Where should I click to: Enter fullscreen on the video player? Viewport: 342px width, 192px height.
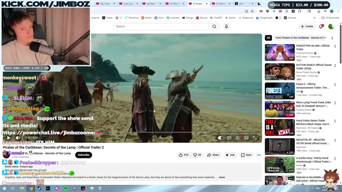pos(255,138)
